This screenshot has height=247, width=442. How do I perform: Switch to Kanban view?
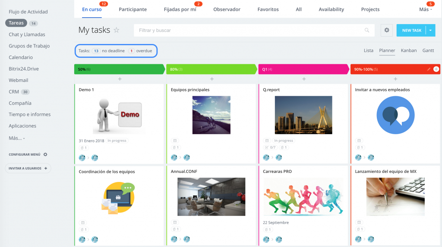[409, 50]
